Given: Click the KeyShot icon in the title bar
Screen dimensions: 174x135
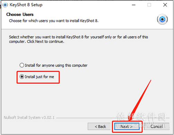Looking at the screenshot, I should 5,5.
